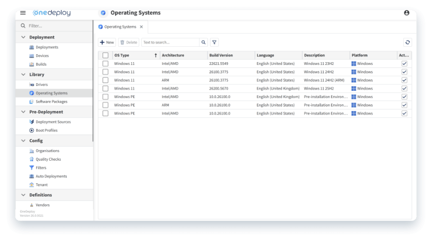Image resolution: width=432 pixels, height=241 pixels.
Task: Toggle the select-all checkbox in table header
Action: (x=105, y=55)
